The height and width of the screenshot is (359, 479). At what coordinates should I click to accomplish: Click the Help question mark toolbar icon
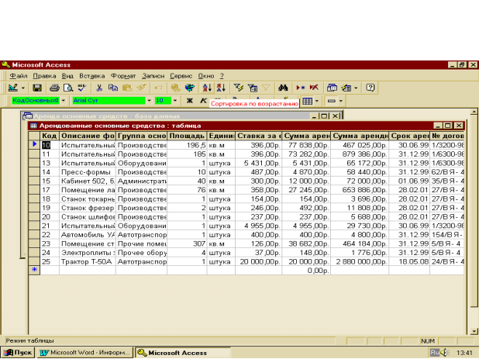click(370, 88)
